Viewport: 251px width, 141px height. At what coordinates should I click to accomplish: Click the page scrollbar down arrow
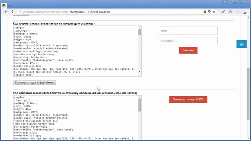[248, 138]
